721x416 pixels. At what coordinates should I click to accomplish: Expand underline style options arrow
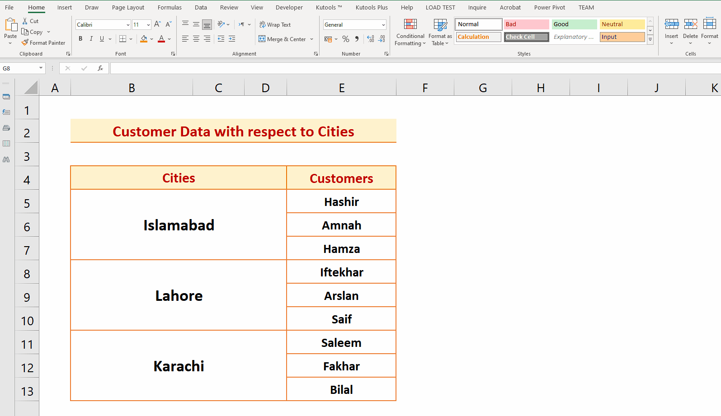tap(110, 39)
